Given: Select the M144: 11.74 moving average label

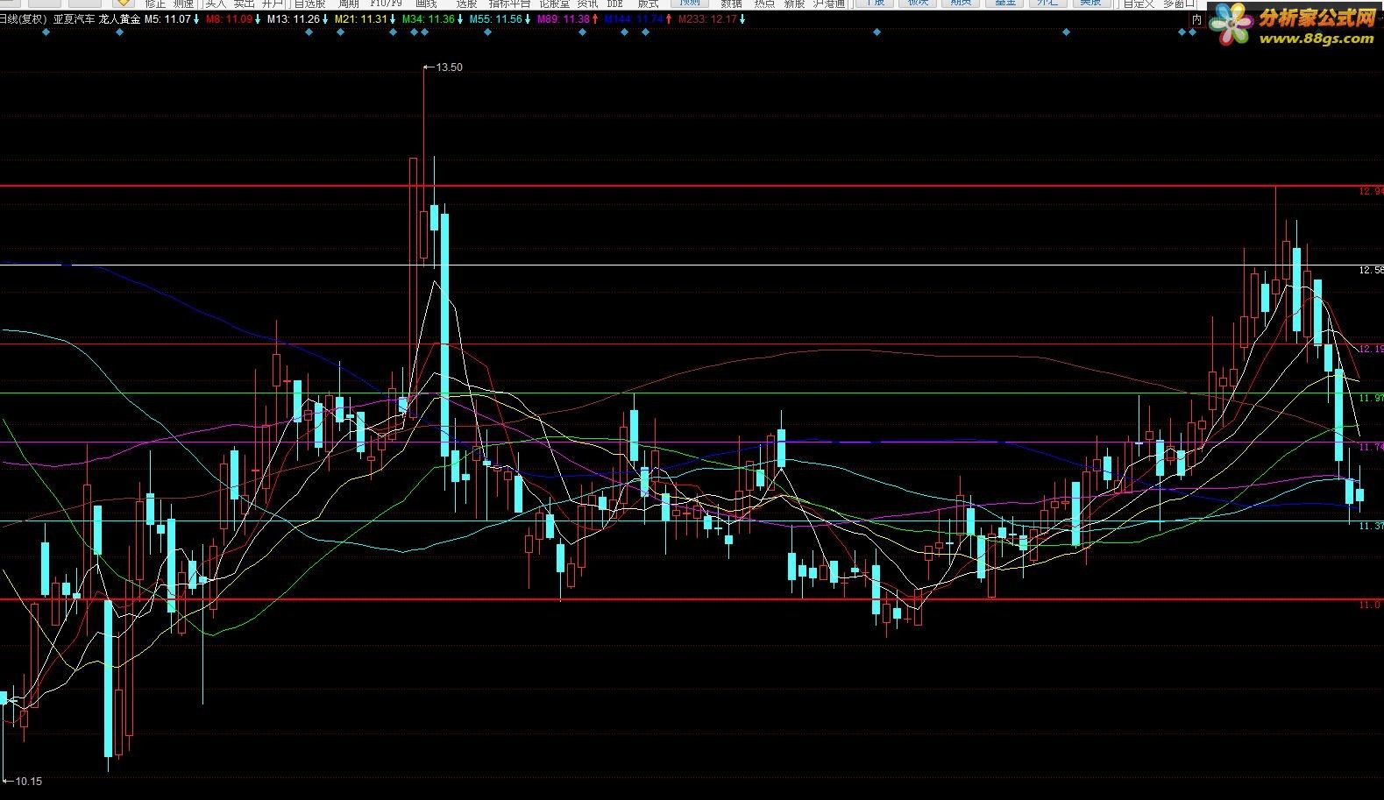Looking at the screenshot, I should [634, 18].
